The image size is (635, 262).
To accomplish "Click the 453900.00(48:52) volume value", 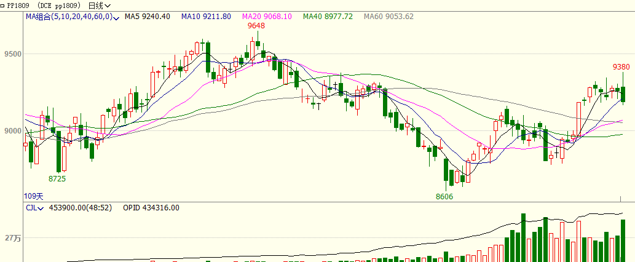I will (x=81, y=208).
